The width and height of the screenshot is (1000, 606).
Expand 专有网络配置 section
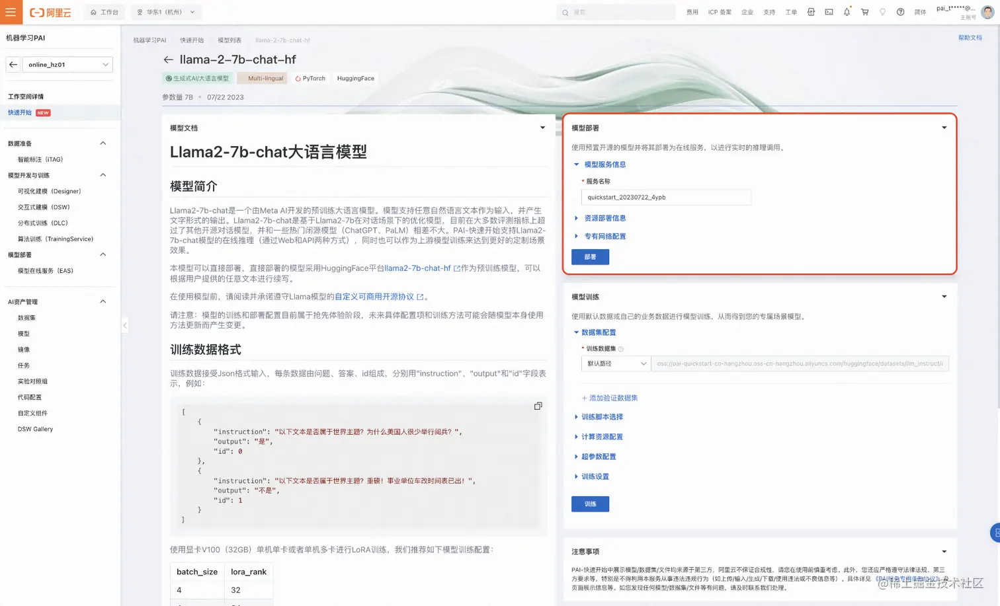[x=600, y=236]
